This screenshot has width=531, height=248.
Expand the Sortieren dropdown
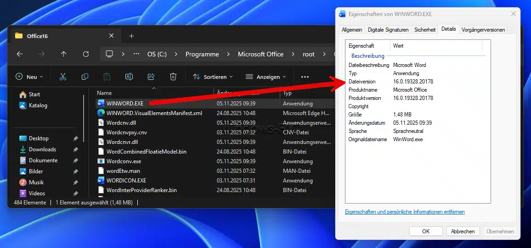coord(213,77)
